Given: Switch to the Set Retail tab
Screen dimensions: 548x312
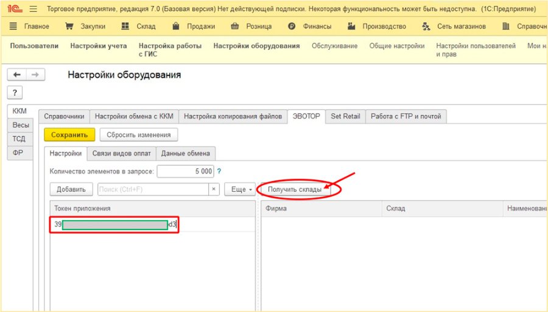Looking at the screenshot, I should (x=345, y=116).
